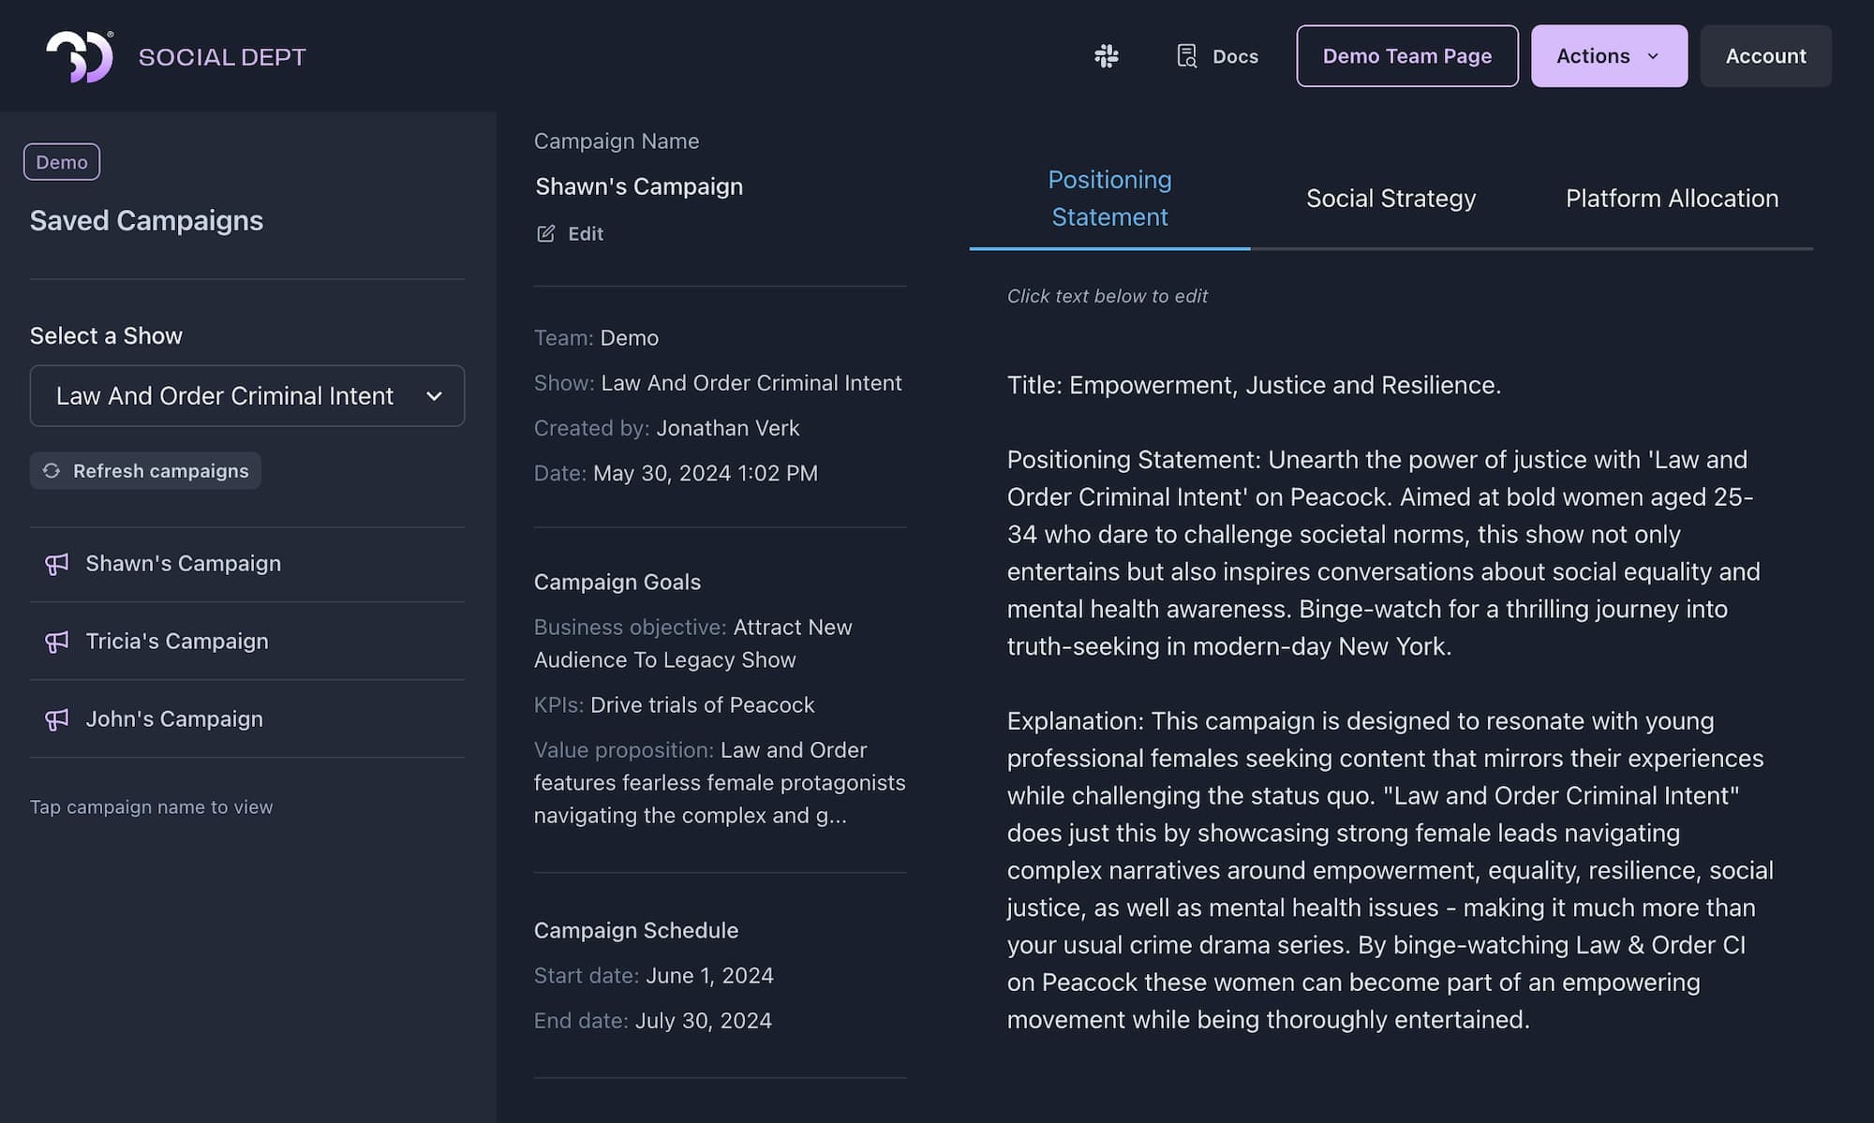
Task: Click the Title text line to edit
Action: tap(1254, 385)
